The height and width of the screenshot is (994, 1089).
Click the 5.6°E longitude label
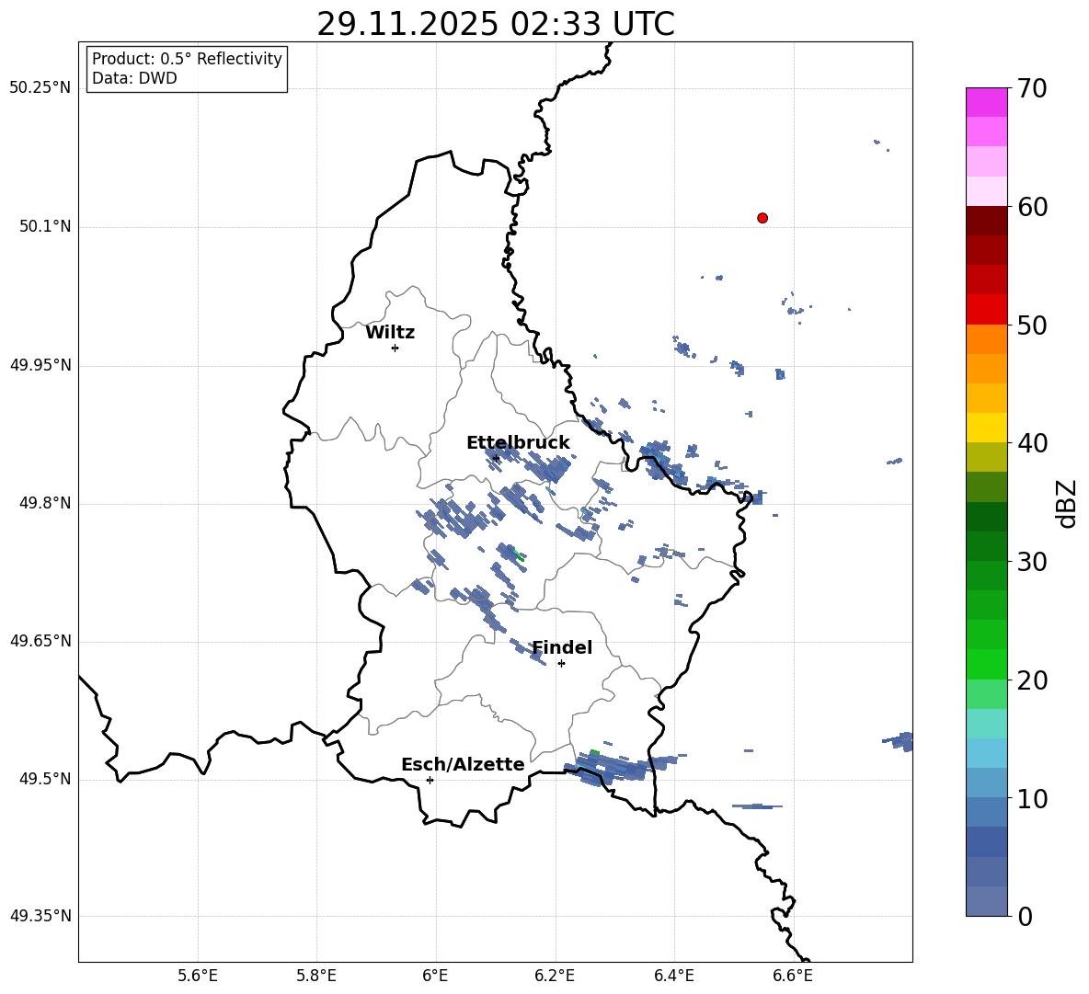tap(198, 976)
